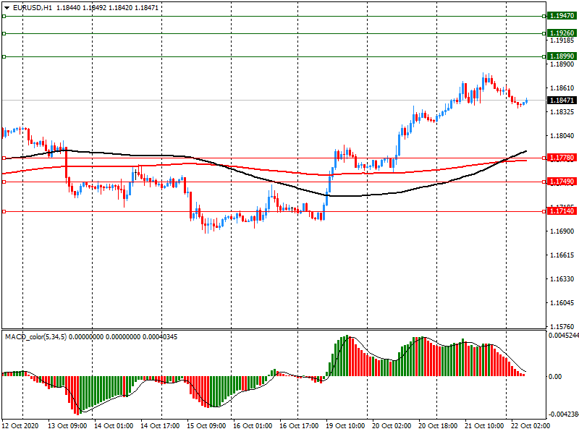Click the 1.16045 price scale value

coord(562,302)
